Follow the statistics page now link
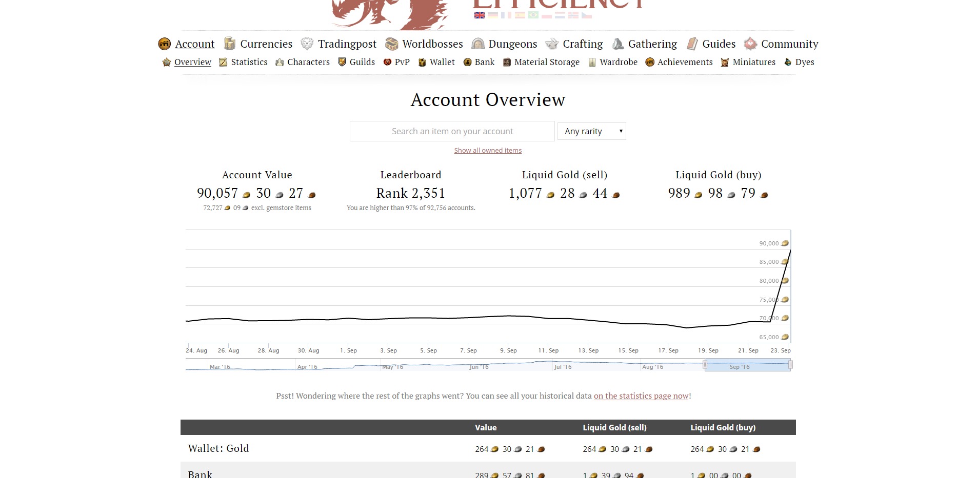This screenshot has width=976, height=478. (641, 396)
